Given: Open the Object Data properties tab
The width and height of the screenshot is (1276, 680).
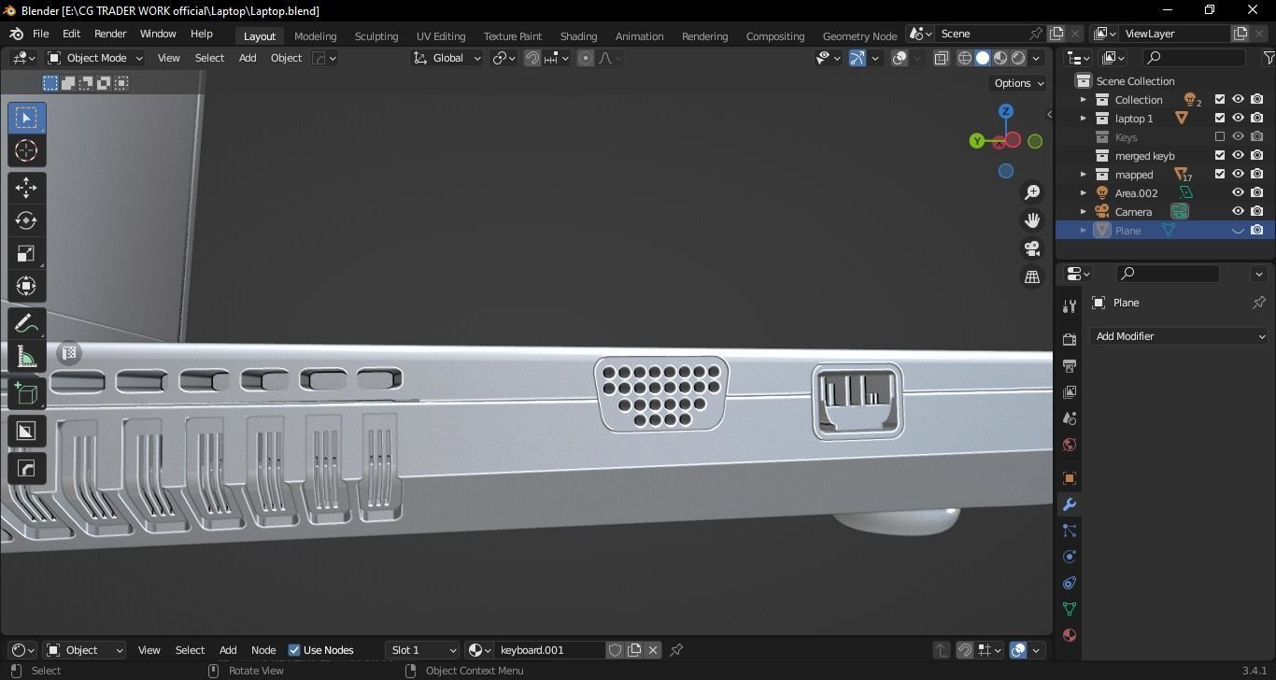Looking at the screenshot, I should pyautogui.click(x=1070, y=609).
